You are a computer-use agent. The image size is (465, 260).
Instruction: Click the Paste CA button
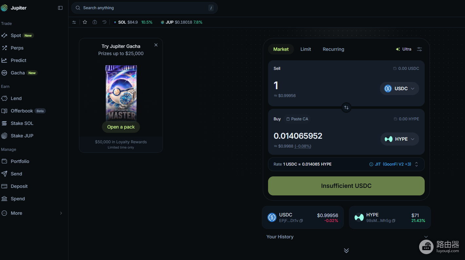click(297, 119)
